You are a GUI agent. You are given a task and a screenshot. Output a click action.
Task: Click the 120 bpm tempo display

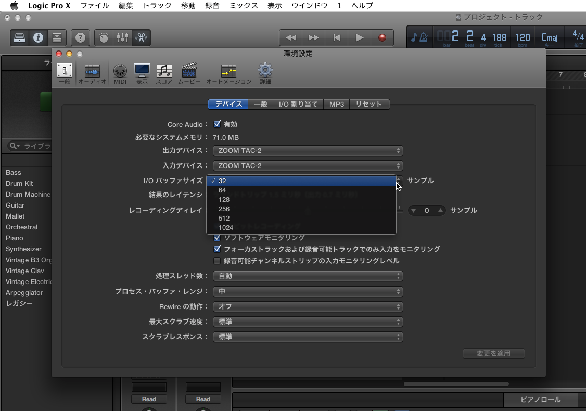[x=523, y=37]
